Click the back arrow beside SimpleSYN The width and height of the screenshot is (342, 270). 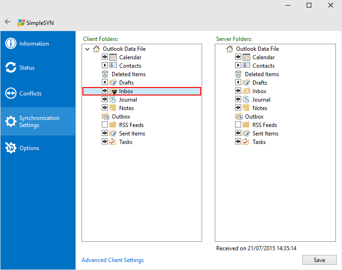8,22
